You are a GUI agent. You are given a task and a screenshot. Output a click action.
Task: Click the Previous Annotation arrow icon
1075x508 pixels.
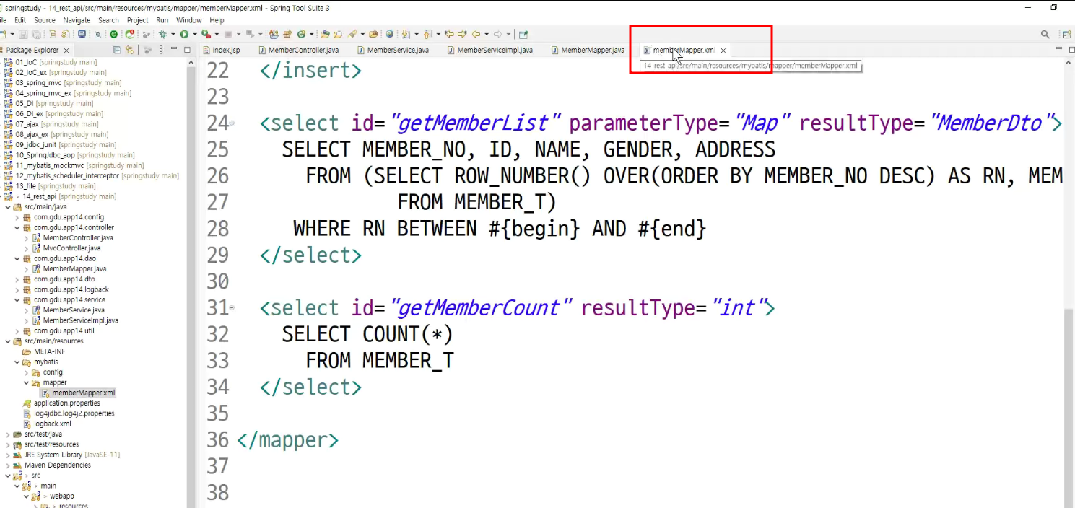[x=427, y=34]
